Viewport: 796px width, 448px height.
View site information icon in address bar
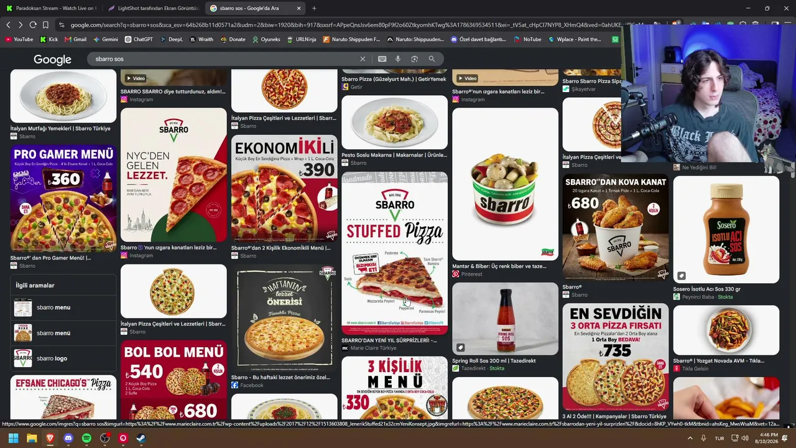click(62, 25)
